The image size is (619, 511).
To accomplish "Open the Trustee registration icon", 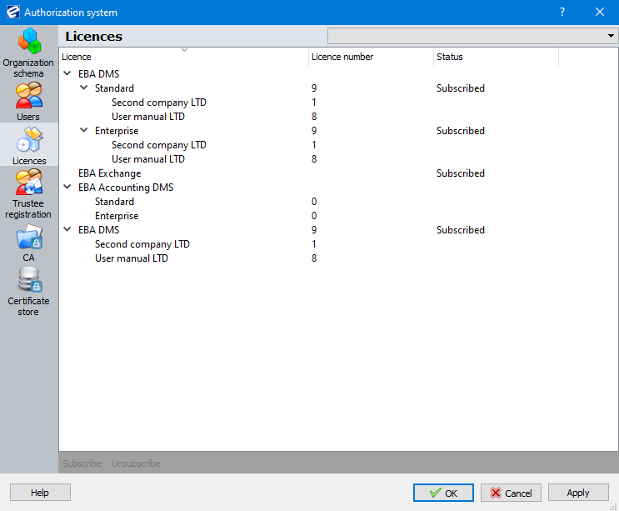I will tap(29, 182).
